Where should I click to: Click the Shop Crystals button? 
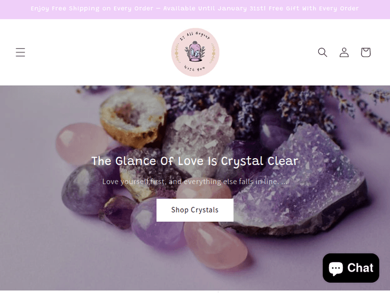coord(195,210)
